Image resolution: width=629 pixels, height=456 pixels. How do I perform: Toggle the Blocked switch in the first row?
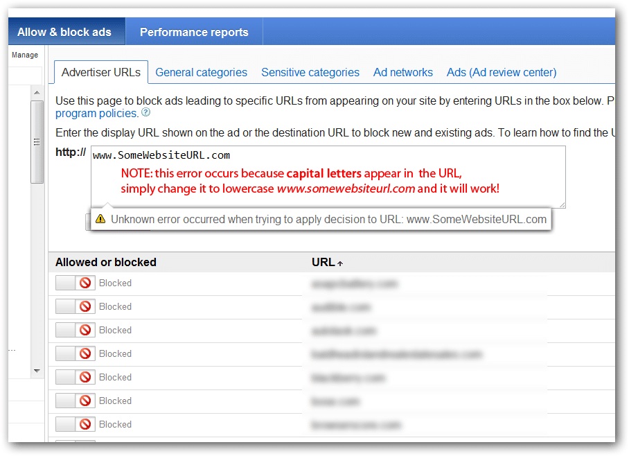click(x=67, y=283)
